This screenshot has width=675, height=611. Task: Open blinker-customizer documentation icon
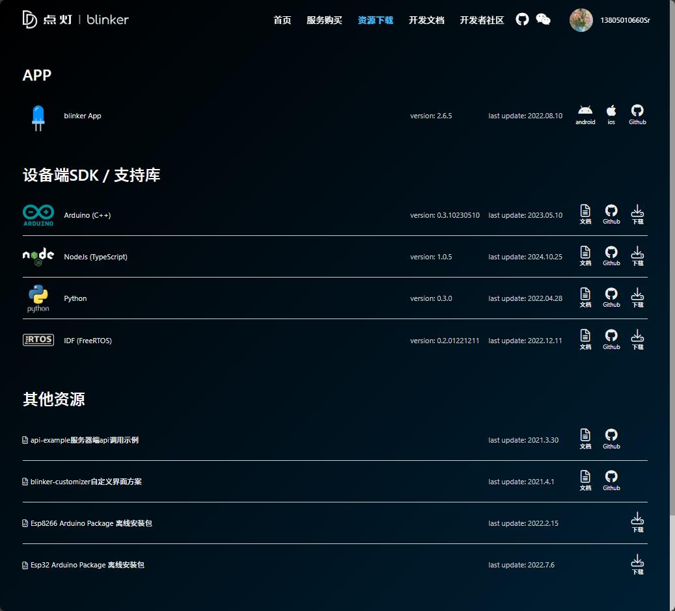point(585,481)
